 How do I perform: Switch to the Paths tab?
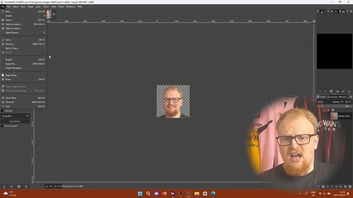point(343,97)
